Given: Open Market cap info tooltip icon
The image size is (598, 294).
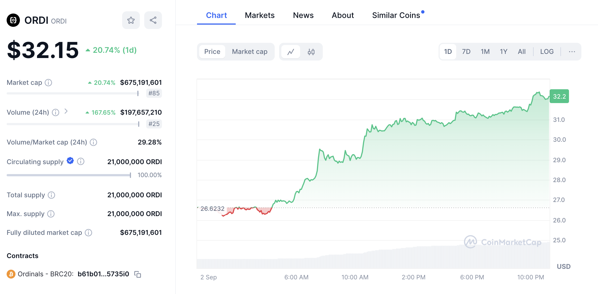Looking at the screenshot, I should [48, 83].
